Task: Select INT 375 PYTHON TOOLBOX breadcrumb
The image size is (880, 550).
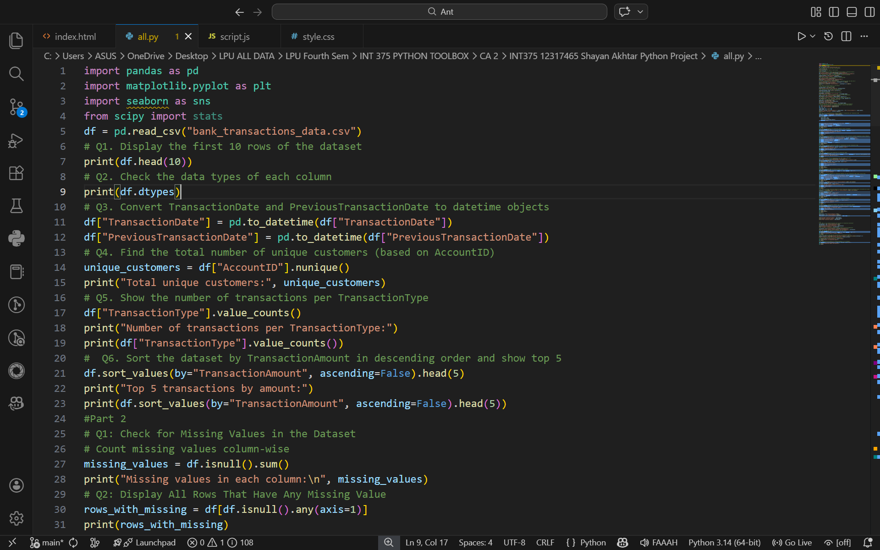Action: (414, 56)
